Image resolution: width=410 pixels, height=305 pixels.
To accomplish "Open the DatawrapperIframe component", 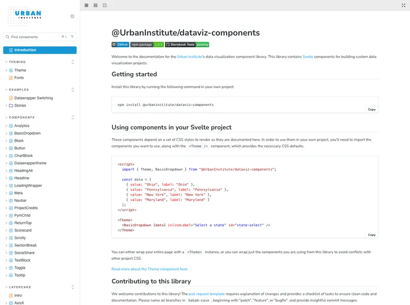I will point(30,163).
